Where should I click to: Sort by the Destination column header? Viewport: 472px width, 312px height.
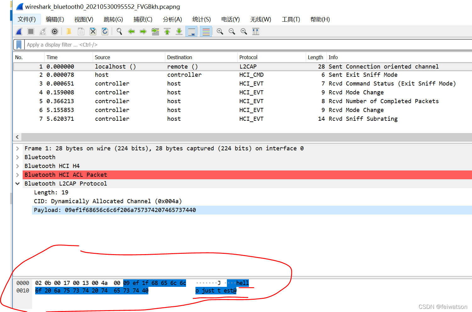point(201,57)
